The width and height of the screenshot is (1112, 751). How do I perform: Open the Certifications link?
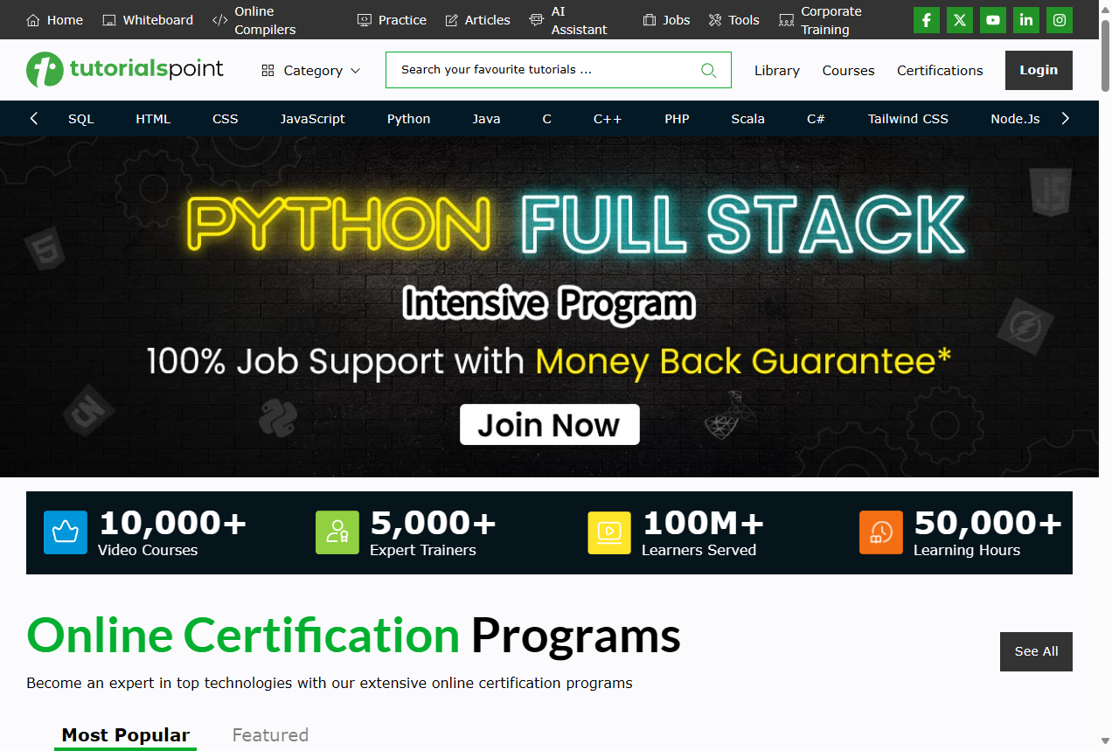[940, 71]
